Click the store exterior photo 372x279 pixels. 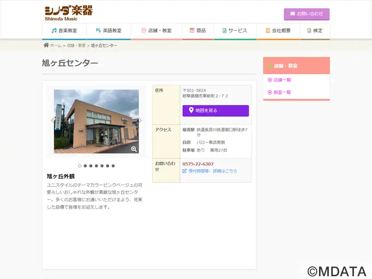[x=96, y=121]
